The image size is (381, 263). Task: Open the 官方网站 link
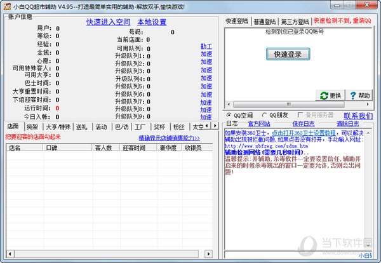coord(259,124)
